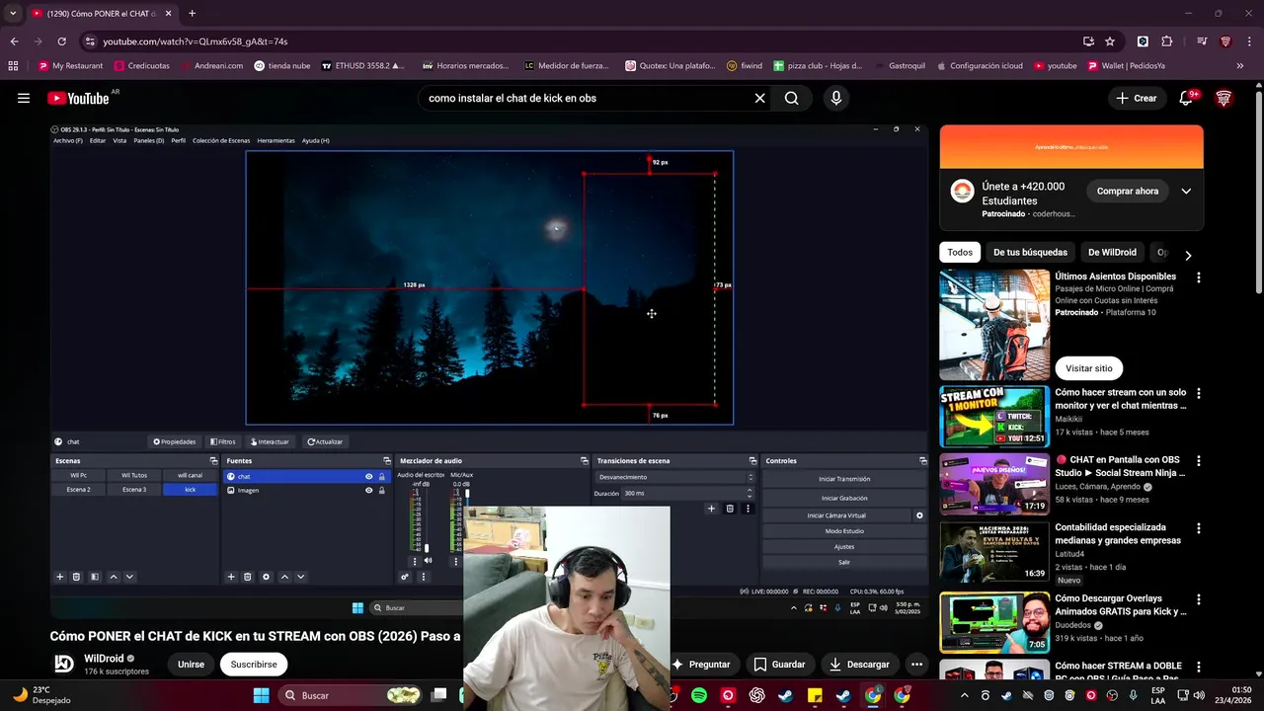Open options for the Últimos Asientos Disponibles ad
1264x711 pixels.
tap(1199, 278)
